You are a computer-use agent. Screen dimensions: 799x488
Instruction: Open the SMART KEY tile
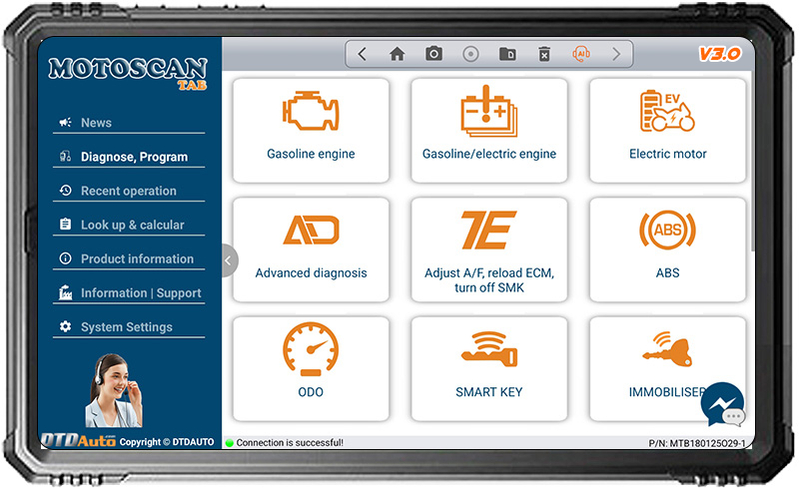[x=489, y=369]
